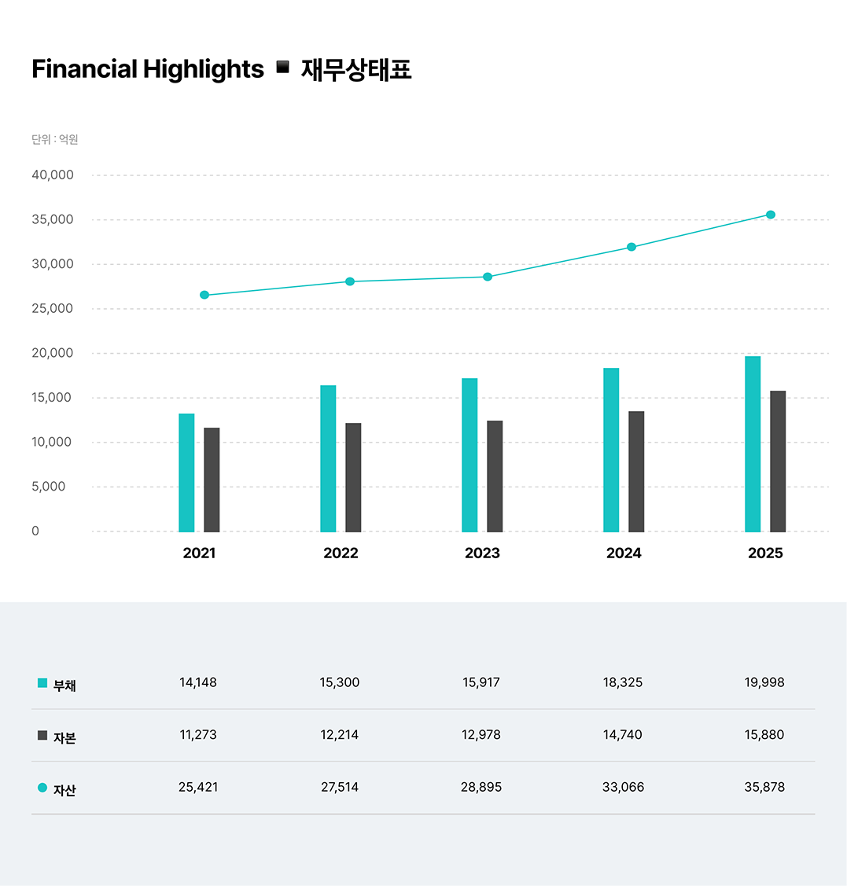Click the 40,000 y-axis label
Screen dimensions: 847x886
pyautogui.click(x=53, y=175)
